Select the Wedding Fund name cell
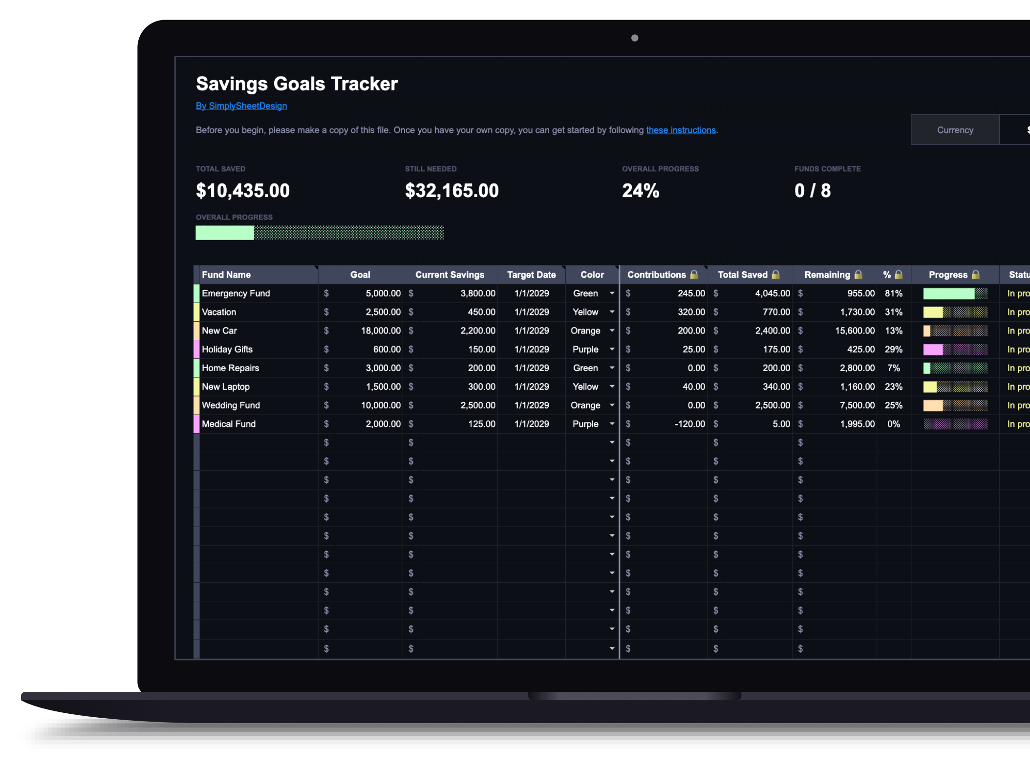This screenshot has width=1030, height=772. point(258,405)
